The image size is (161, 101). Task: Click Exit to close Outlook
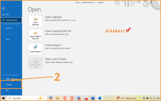pos(7,90)
